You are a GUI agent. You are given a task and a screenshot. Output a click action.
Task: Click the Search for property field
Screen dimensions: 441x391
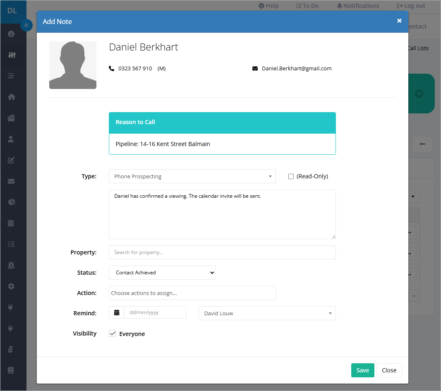(222, 252)
